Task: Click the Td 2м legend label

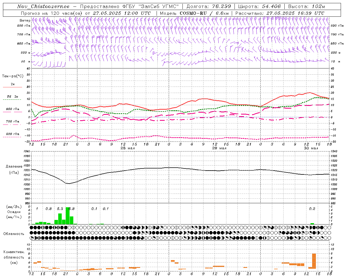Action: 13,96
